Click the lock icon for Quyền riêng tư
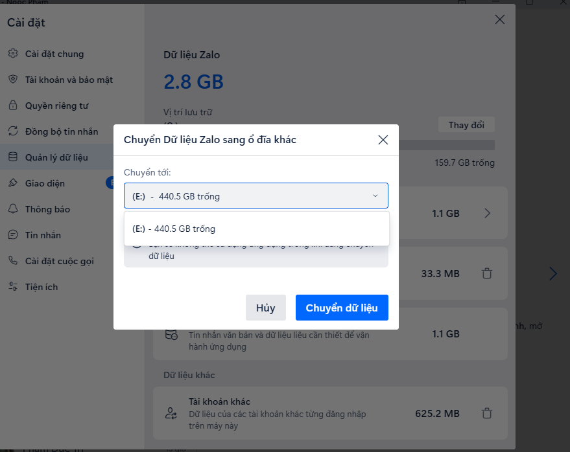Image resolution: width=570 pixels, height=452 pixels. pyautogui.click(x=13, y=106)
